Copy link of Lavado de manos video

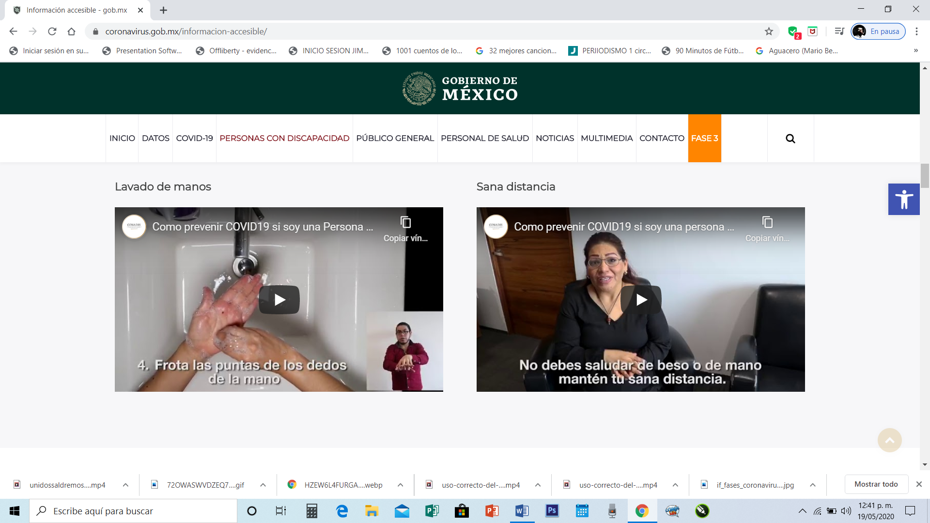(405, 229)
